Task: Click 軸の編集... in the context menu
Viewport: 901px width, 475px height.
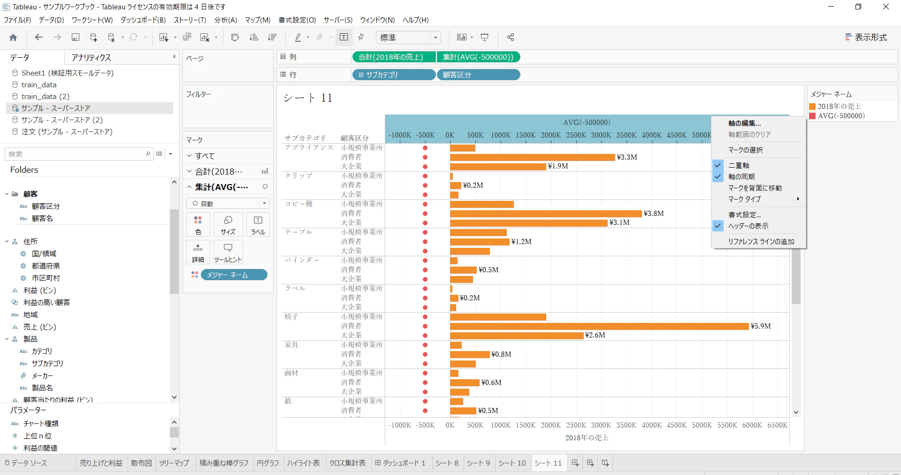Action: coord(758,123)
